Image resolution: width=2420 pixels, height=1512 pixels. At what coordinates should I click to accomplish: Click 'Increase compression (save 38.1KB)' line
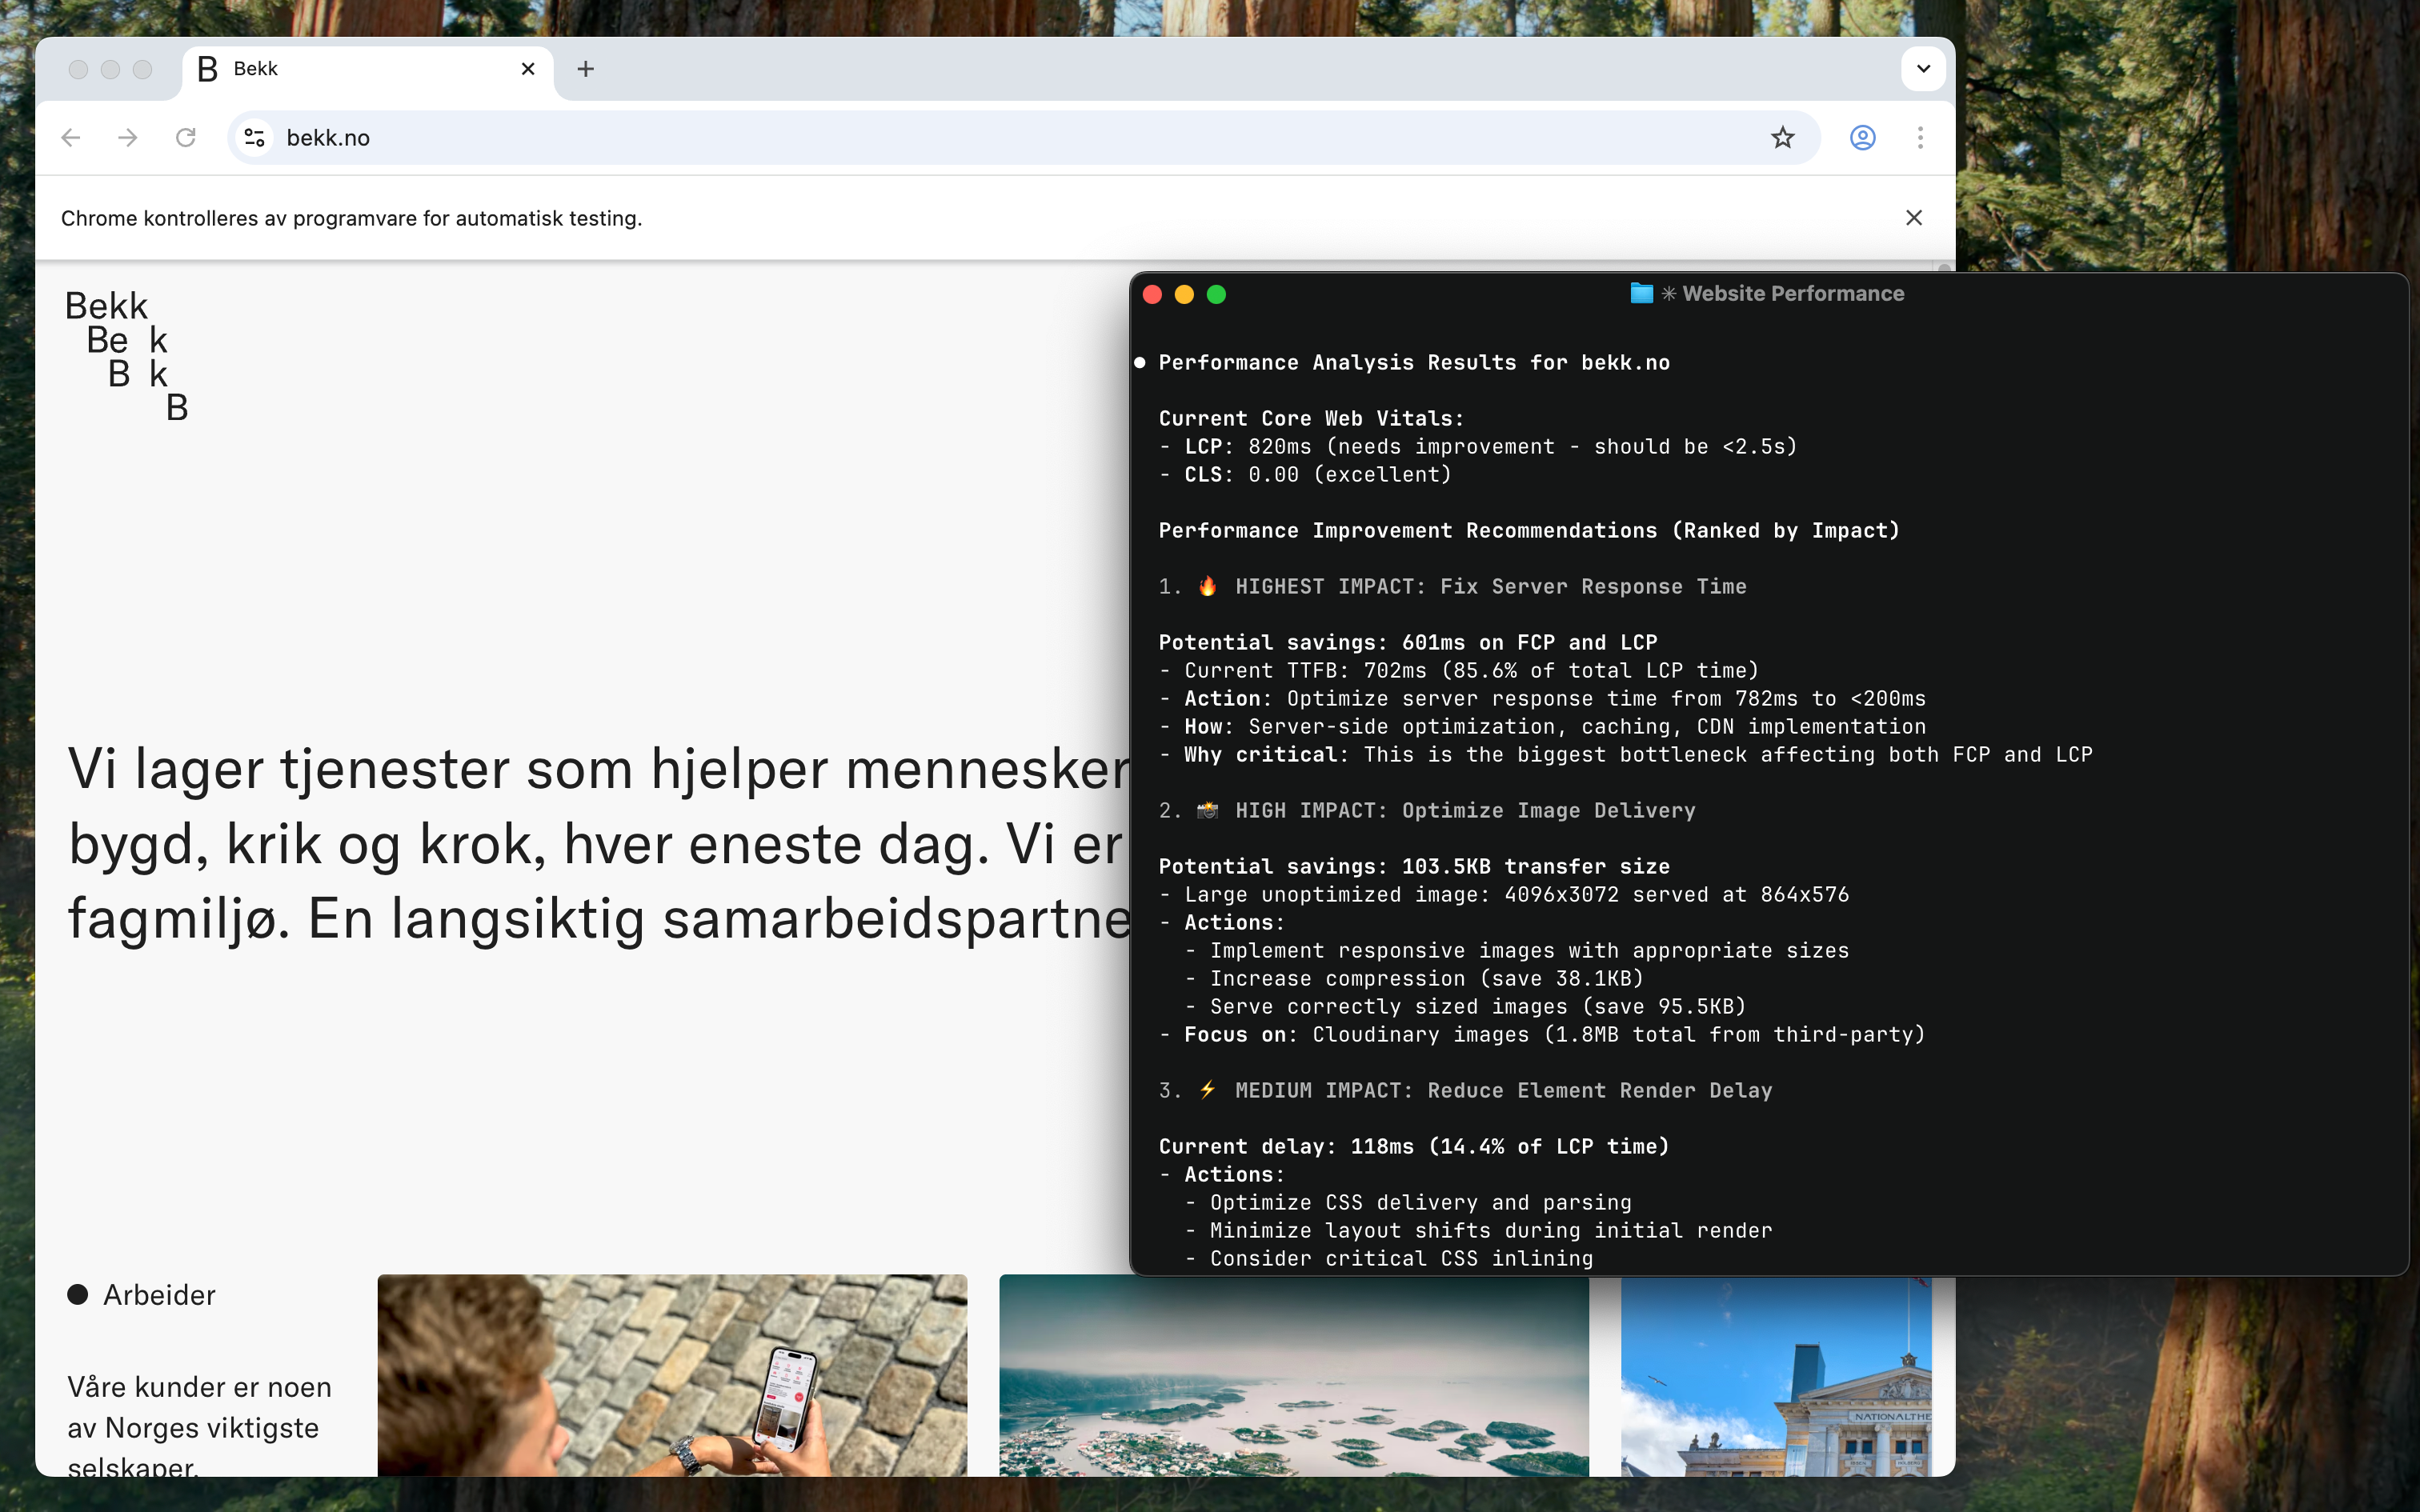[x=1414, y=979]
